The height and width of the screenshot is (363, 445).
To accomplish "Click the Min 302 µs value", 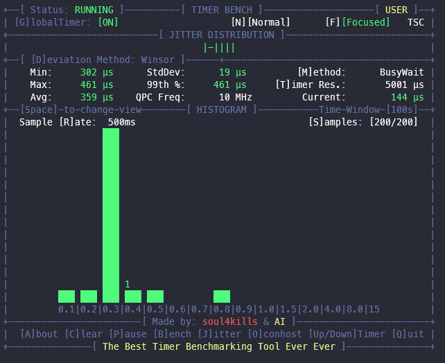I will [x=96, y=72].
